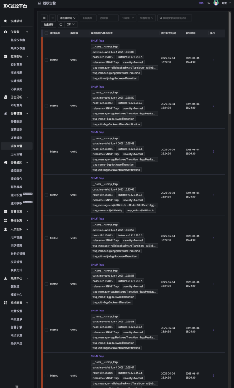This screenshot has height=388, width=234.
Task: Open the 请选择时间 time dropdown
Action: point(67,18)
